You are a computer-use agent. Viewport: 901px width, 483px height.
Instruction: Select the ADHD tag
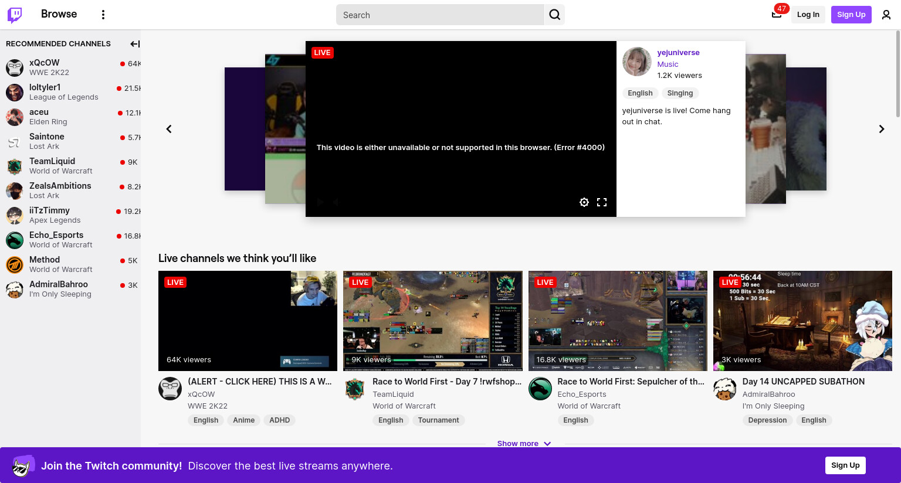[x=280, y=420]
